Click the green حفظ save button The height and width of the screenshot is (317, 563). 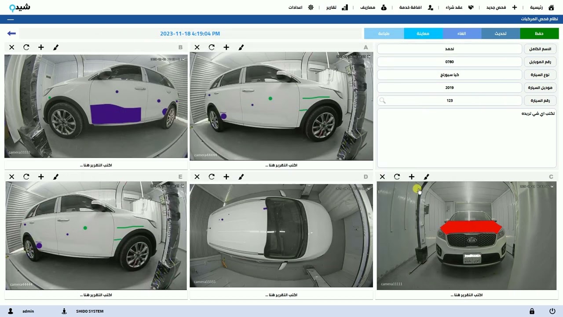pos(539,33)
